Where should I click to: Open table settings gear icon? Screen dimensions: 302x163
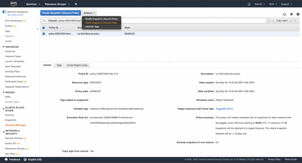click(291, 14)
